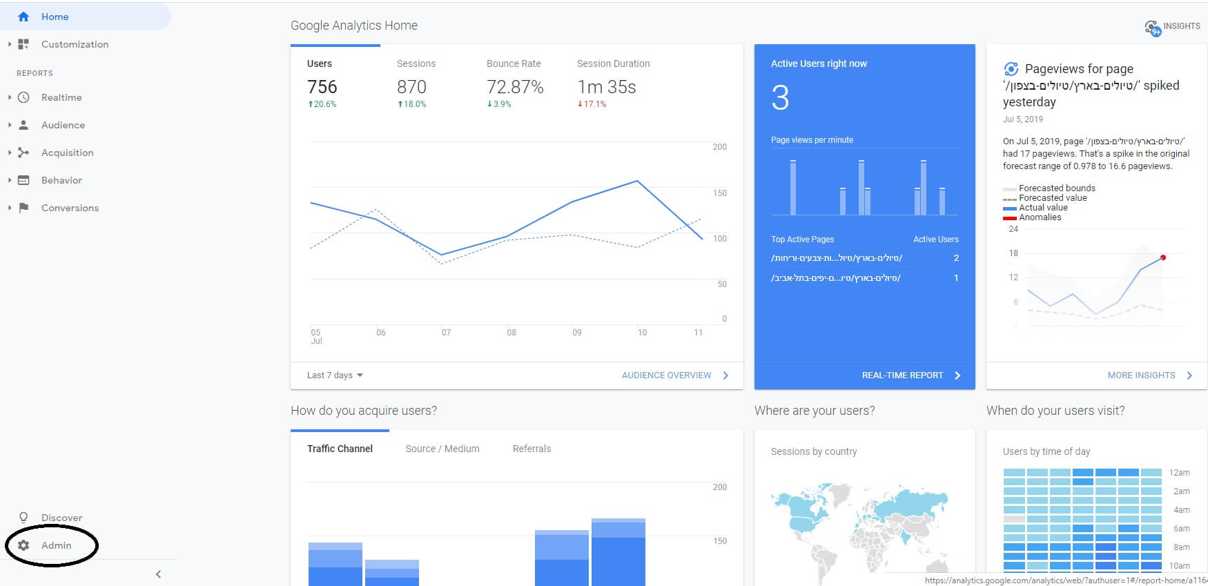Switch to the Traffic Channel tab
The image size is (1208, 586).
pos(340,449)
